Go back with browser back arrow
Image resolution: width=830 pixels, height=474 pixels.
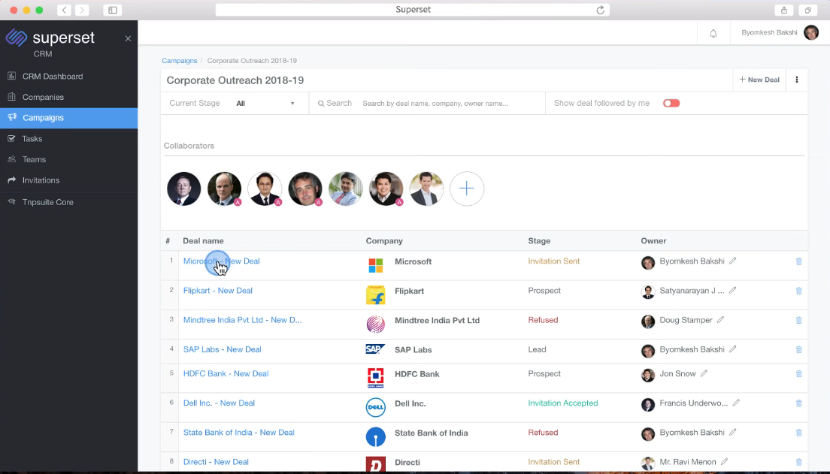pos(64,10)
